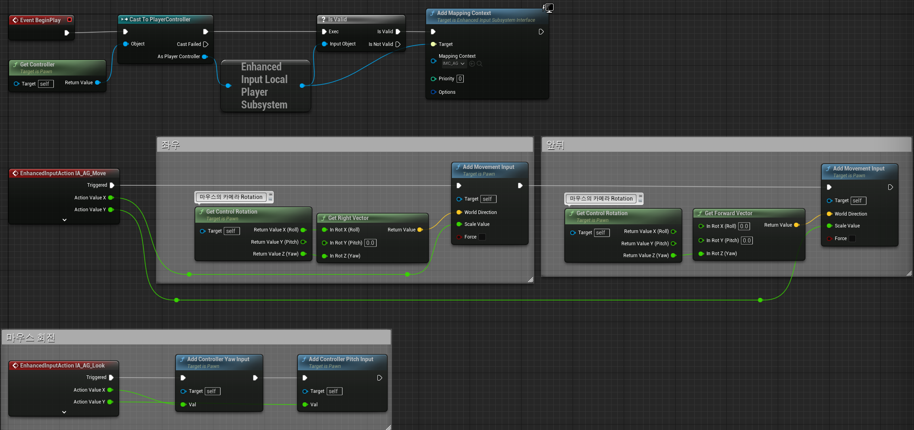Toggle Force checkbox on left Add Movement Input

tap(482, 237)
